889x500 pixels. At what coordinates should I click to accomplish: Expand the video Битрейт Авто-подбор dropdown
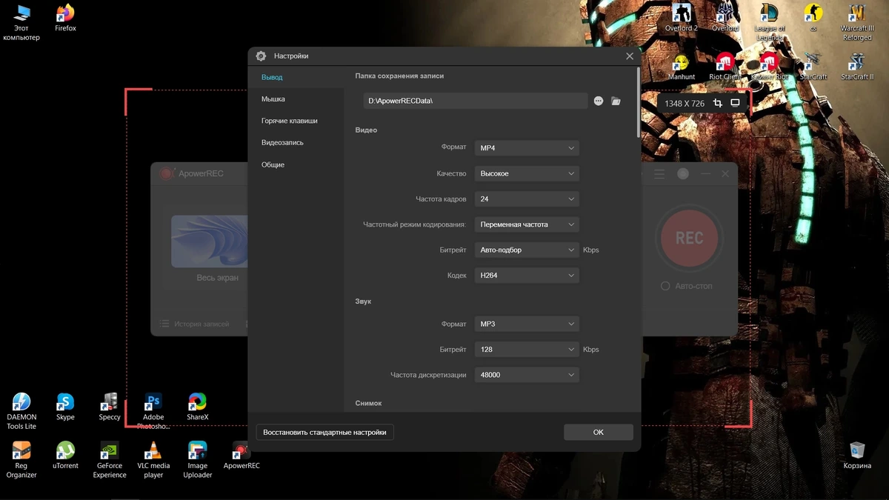coord(527,250)
